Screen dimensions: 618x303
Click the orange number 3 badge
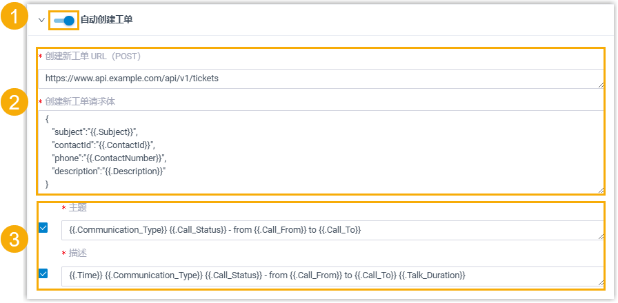click(x=14, y=240)
